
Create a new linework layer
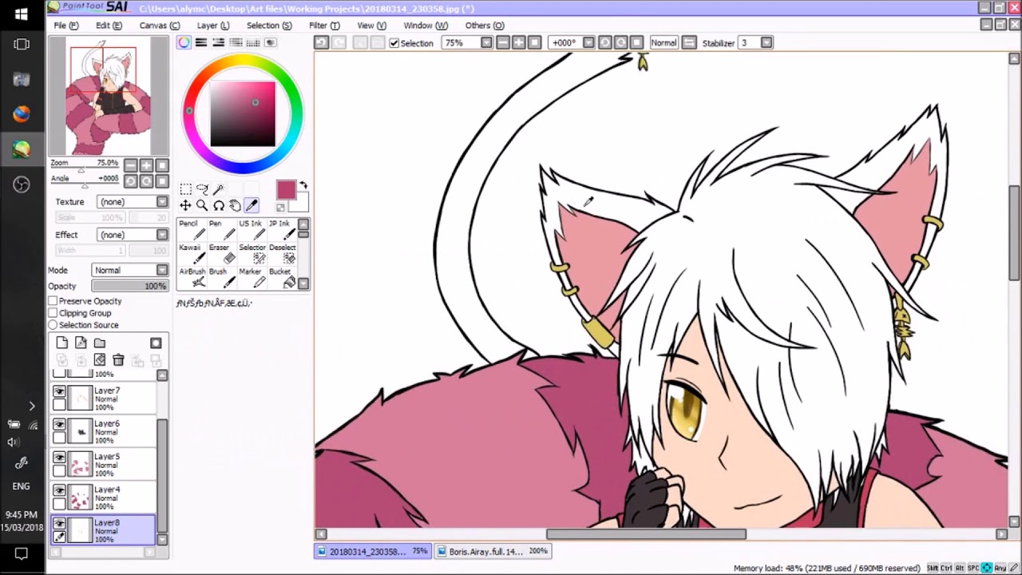(81, 343)
